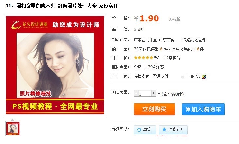
Task: Select the product thumbnail below the main image
Action: point(13,129)
